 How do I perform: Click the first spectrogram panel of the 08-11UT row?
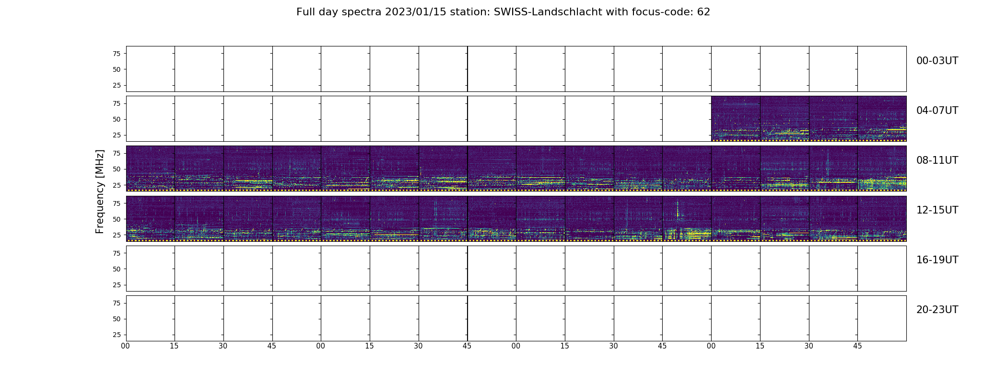tap(151, 169)
